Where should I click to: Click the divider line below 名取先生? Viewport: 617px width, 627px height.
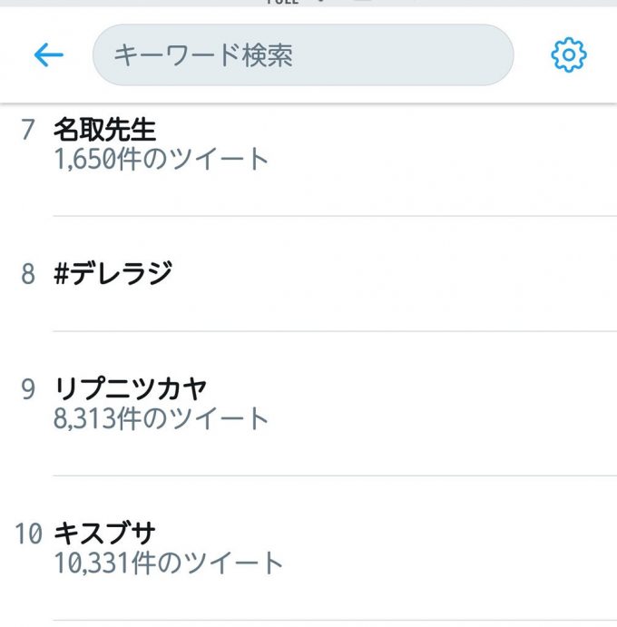pyautogui.click(x=334, y=216)
